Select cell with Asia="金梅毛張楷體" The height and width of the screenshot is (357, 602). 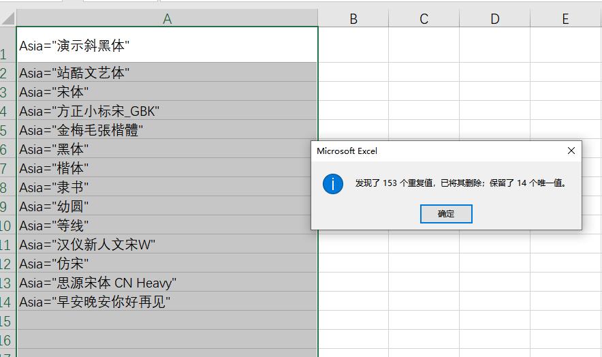[x=167, y=130]
